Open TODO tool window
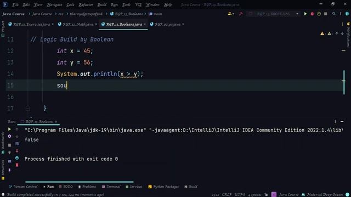The width and height of the screenshot is (351, 197). pos(66,187)
